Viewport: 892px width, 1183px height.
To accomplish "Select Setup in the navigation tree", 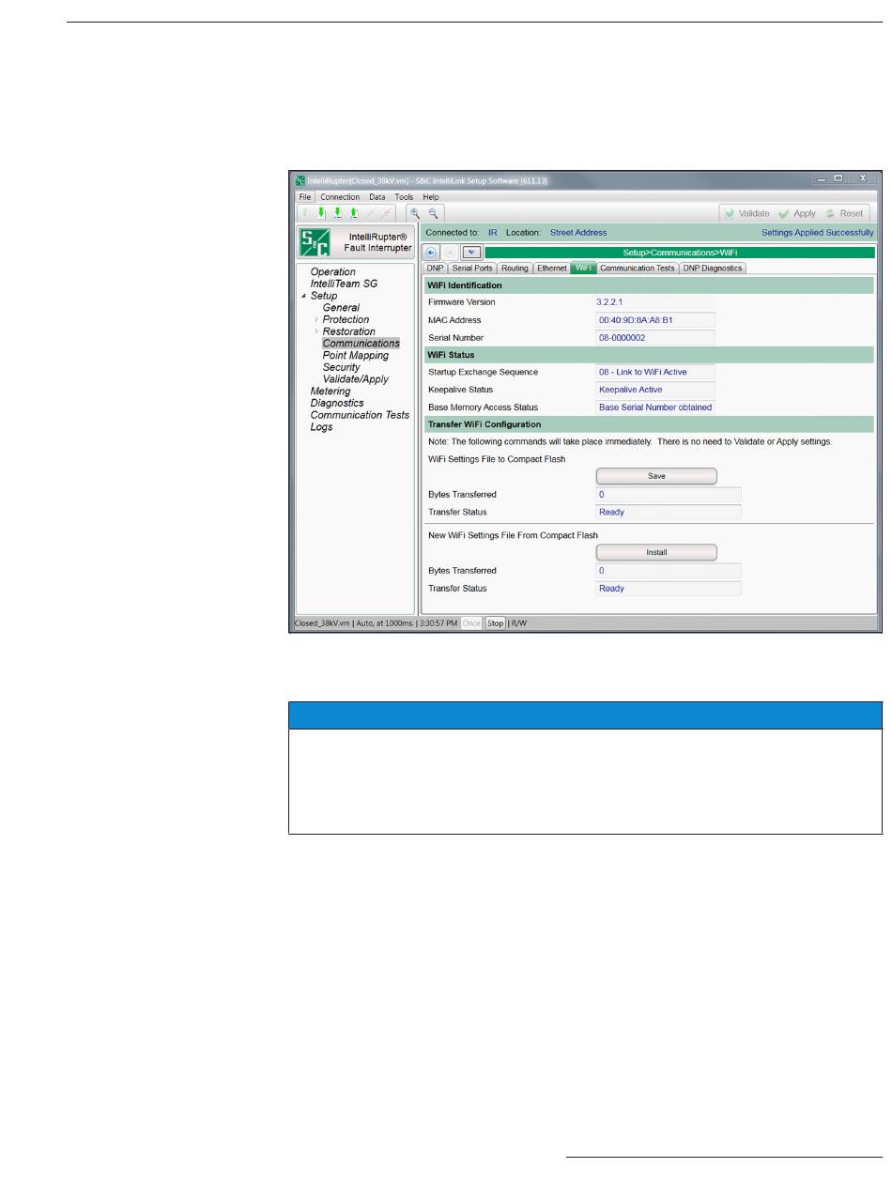I will pyautogui.click(x=324, y=296).
